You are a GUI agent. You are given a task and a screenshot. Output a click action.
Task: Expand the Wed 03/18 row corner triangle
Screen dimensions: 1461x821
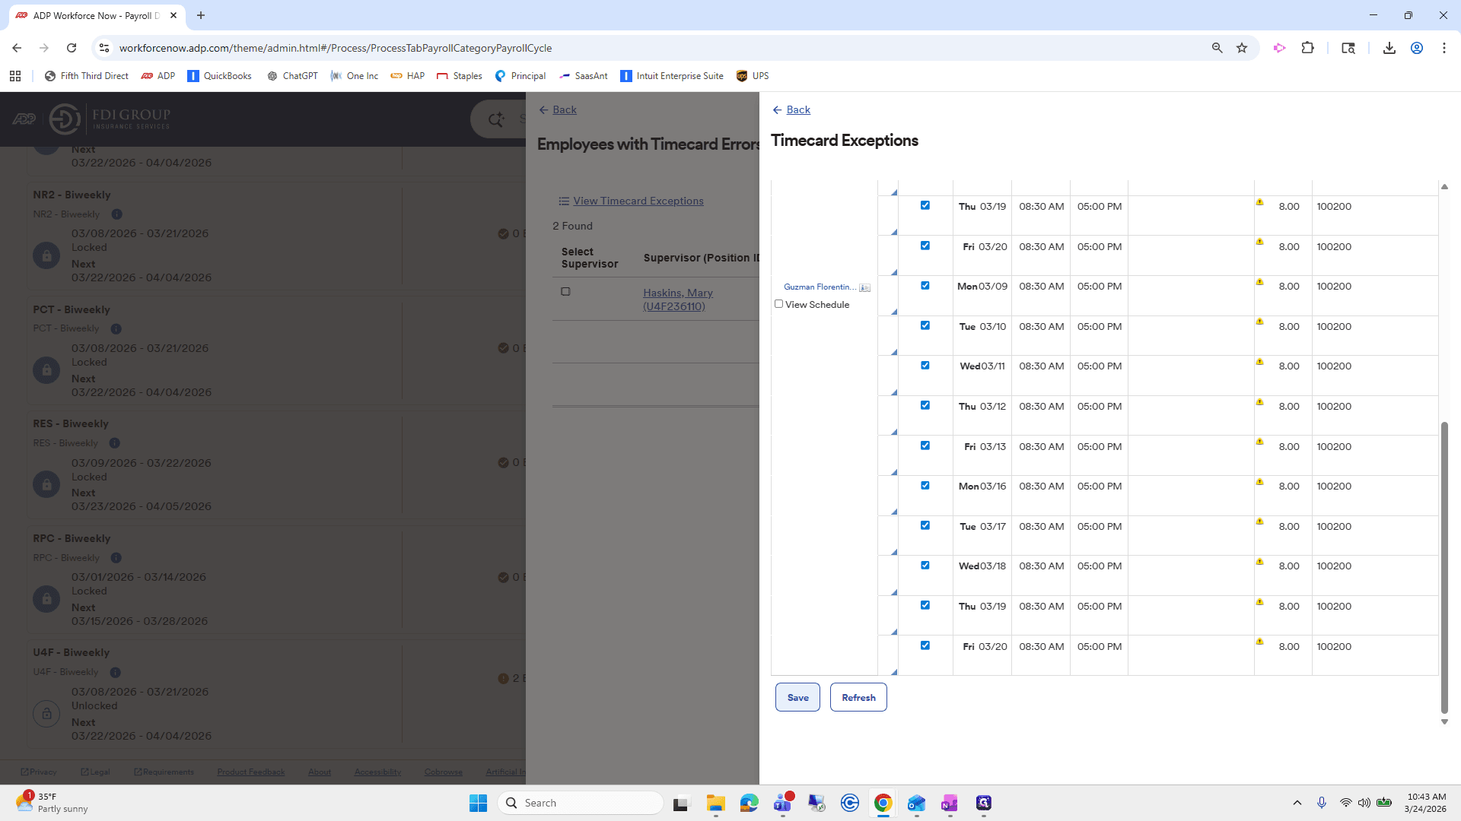[894, 592]
